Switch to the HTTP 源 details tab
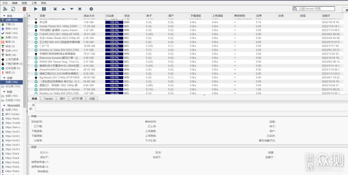Image resolution: width=348 pixels, height=175 pixels. pyautogui.click(x=77, y=99)
